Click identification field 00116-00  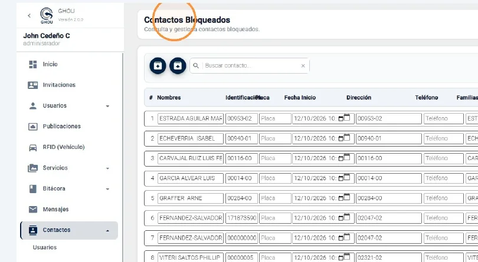[x=241, y=158]
